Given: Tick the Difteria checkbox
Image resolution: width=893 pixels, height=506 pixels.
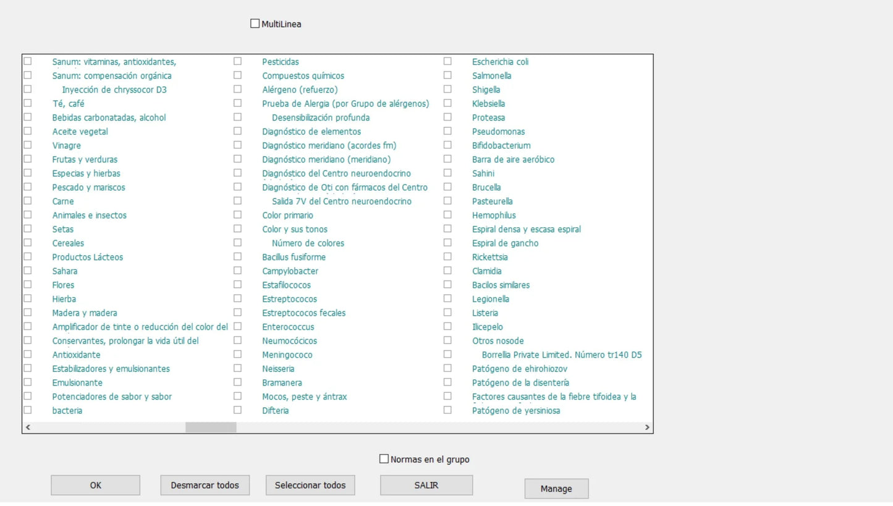Looking at the screenshot, I should click(x=237, y=410).
